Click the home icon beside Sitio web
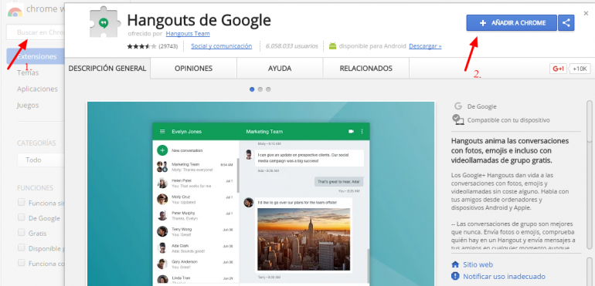The height and width of the screenshot is (286, 595). [455, 264]
